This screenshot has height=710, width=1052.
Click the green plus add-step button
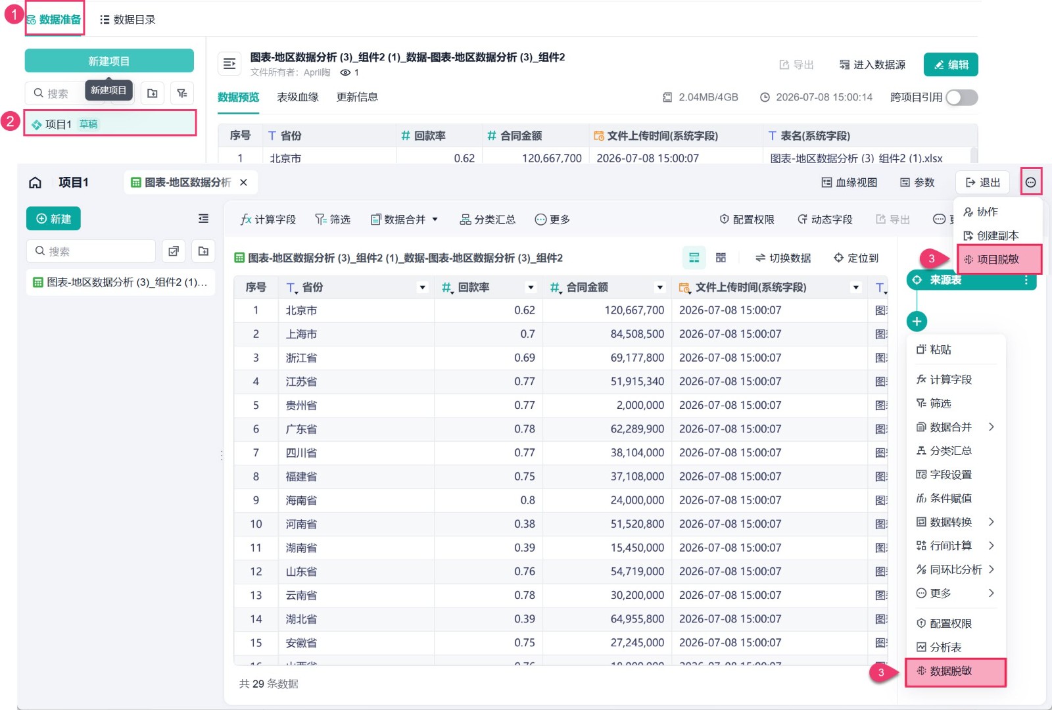point(917,321)
